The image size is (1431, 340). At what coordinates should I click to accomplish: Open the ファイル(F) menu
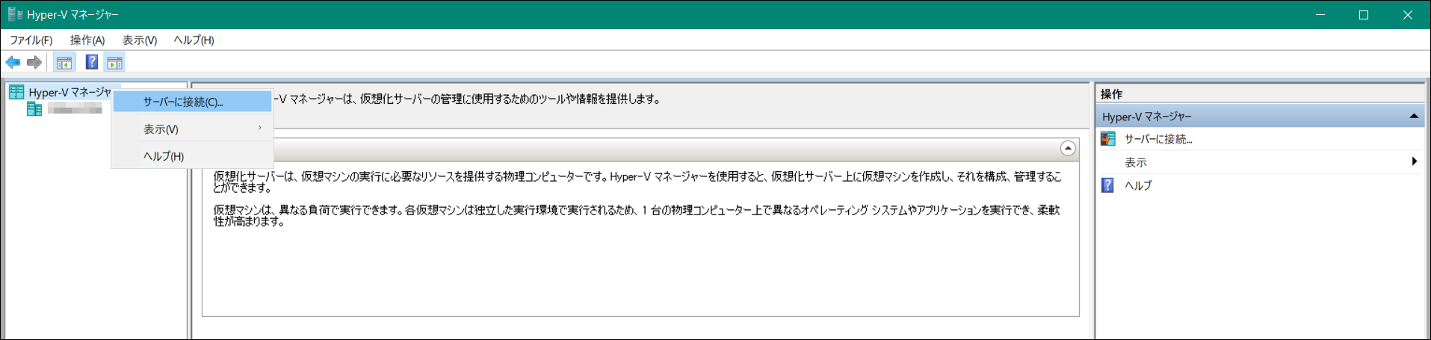coord(31,40)
